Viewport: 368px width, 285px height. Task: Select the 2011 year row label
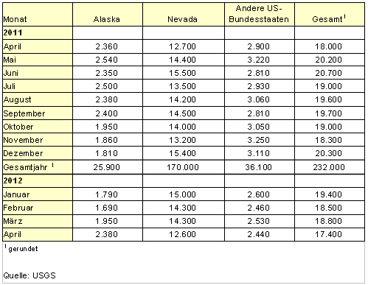pos(13,32)
